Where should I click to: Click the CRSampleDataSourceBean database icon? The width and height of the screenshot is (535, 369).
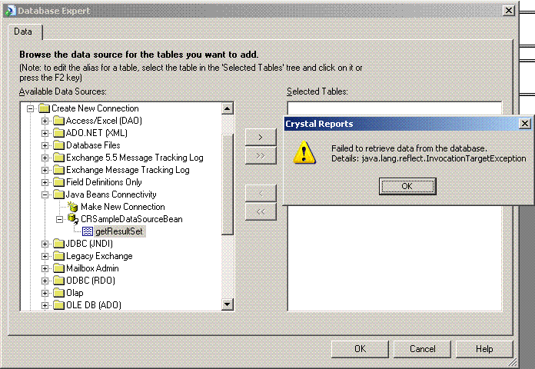(x=73, y=219)
